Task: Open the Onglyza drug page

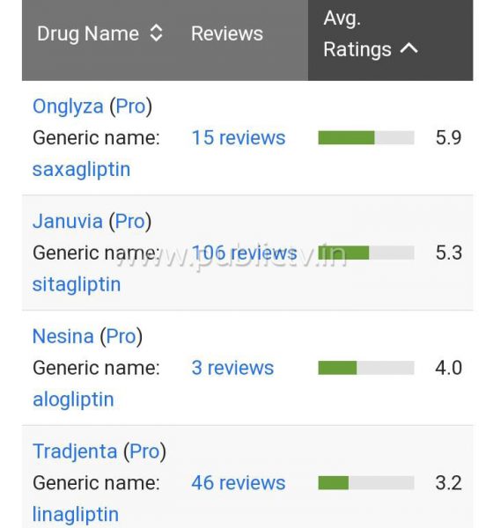Action: pos(68,106)
